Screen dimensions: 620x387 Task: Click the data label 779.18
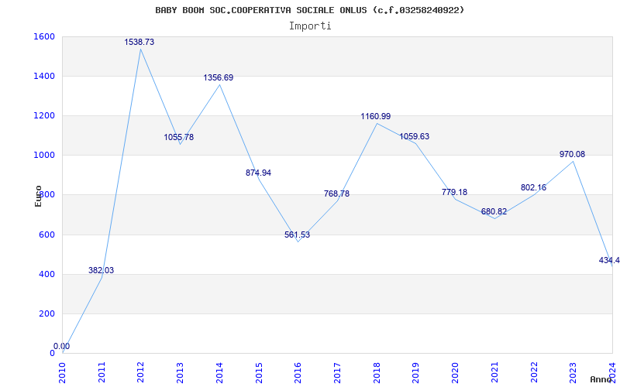pos(454,192)
